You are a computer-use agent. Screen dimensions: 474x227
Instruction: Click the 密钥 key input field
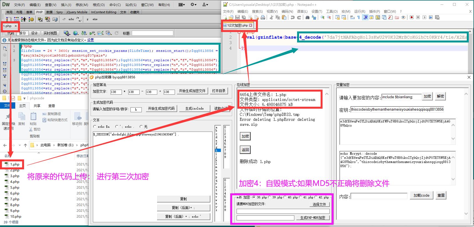[397, 110]
